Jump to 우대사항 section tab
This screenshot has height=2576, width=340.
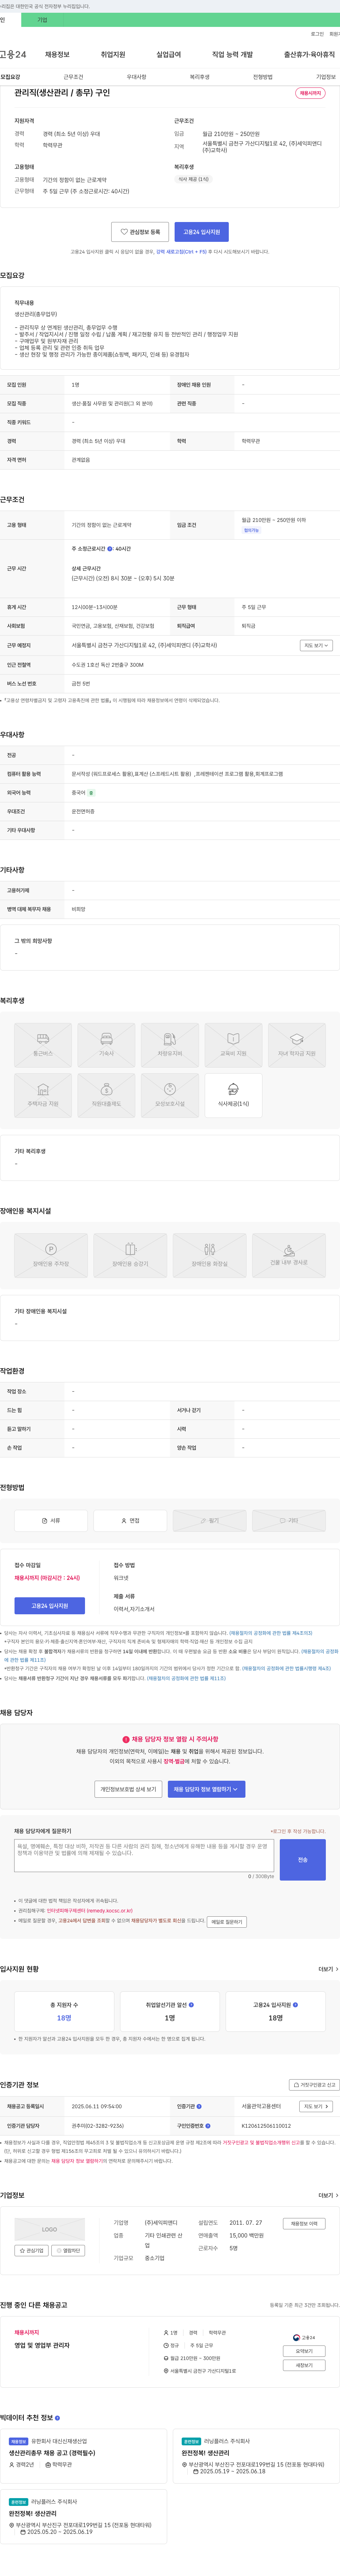click(x=136, y=77)
